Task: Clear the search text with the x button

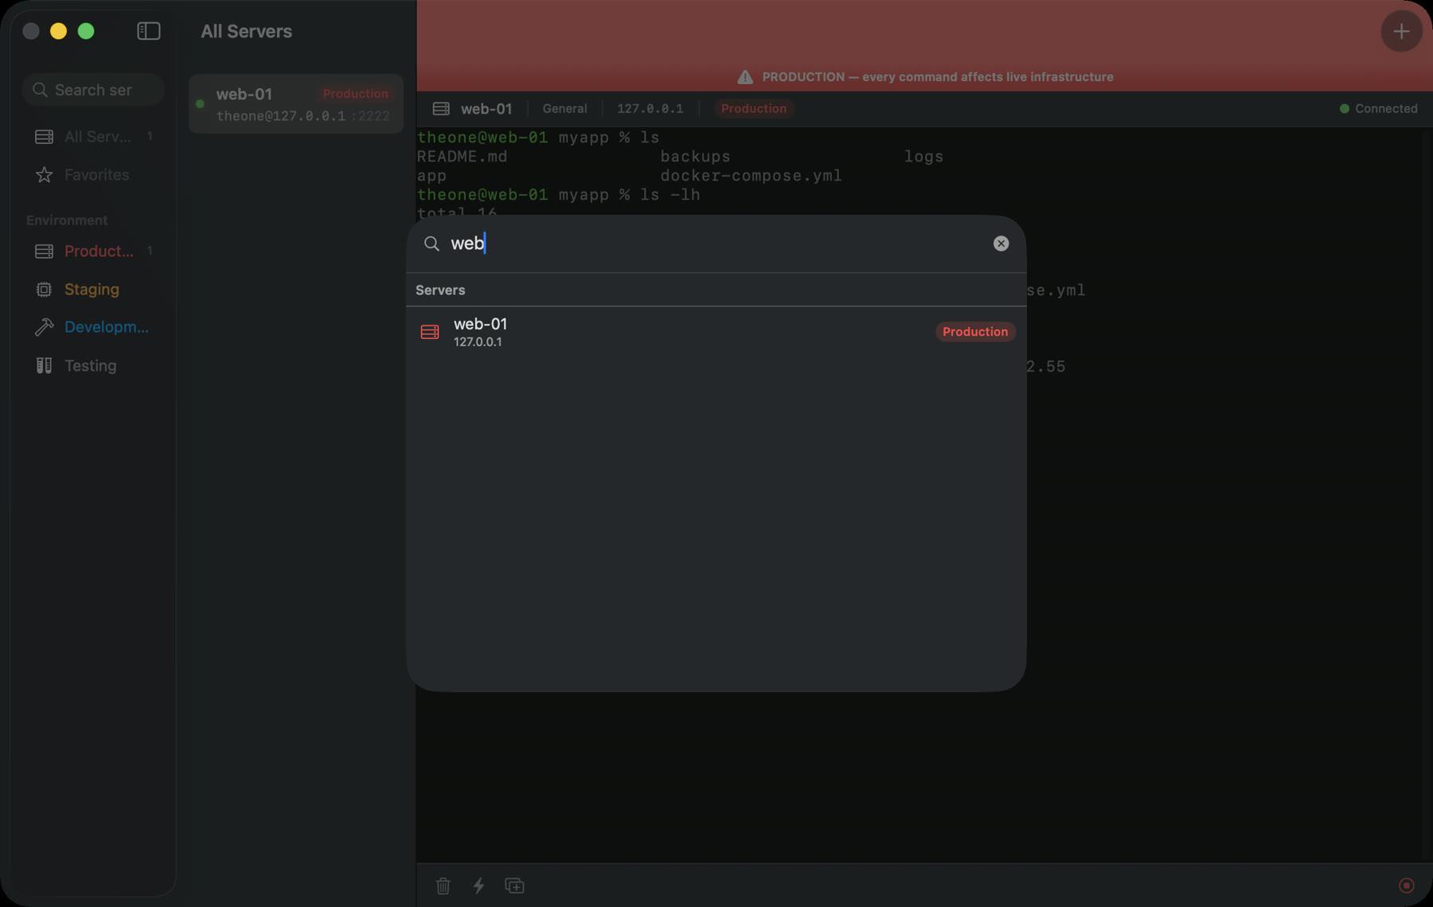Action: (x=1001, y=243)
